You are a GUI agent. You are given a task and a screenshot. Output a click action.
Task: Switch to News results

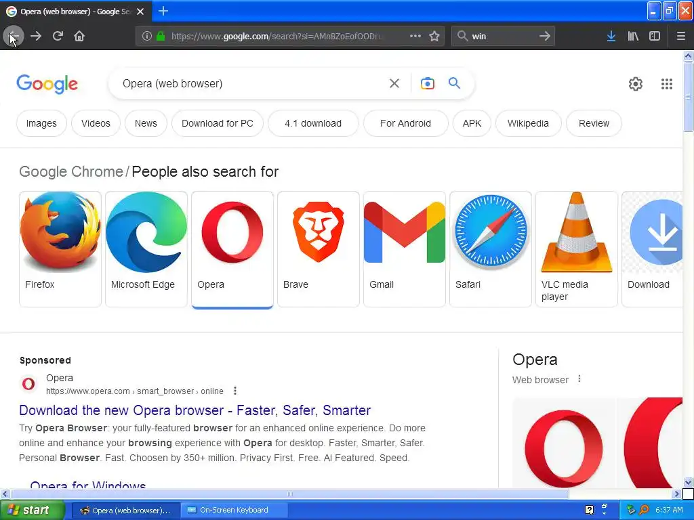click(x=146, y=123)
